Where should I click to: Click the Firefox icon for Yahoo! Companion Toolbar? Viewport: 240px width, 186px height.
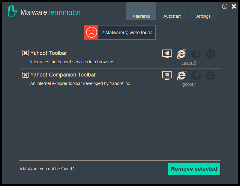(x=196, y=76)
